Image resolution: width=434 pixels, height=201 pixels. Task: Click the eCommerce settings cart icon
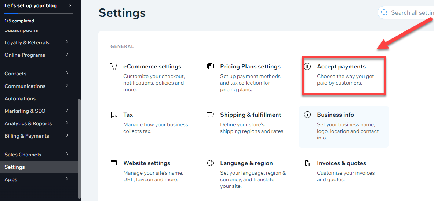tap(113, 67)
